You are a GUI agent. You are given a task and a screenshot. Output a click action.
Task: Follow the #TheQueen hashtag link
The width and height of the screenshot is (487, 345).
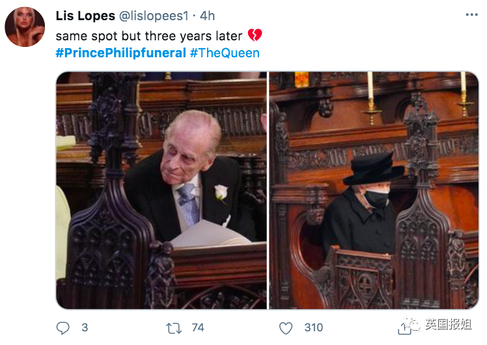coord(225,53)
